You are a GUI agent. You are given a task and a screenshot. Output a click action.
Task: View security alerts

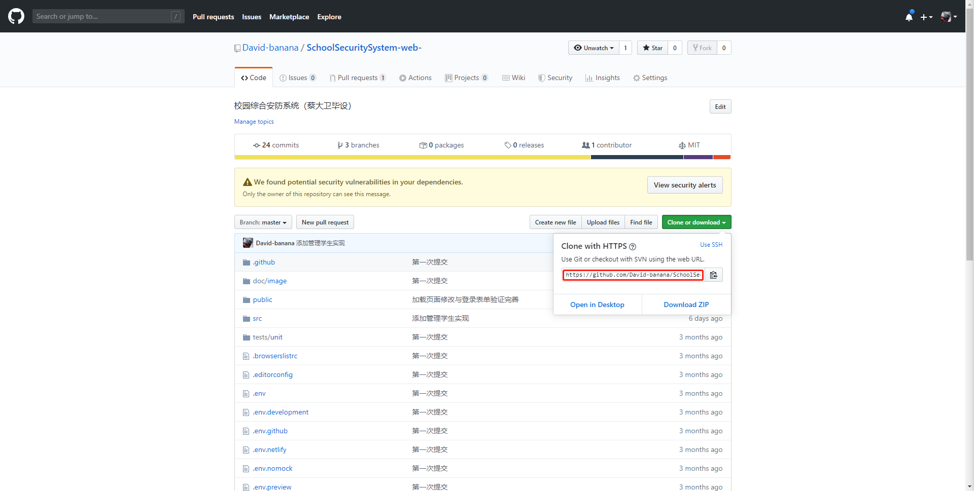685,185
